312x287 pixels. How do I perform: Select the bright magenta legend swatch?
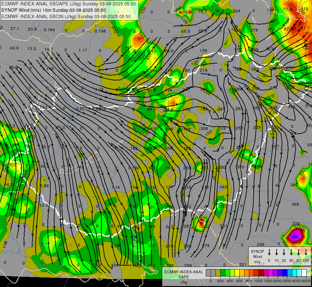(x=271, y=273)
